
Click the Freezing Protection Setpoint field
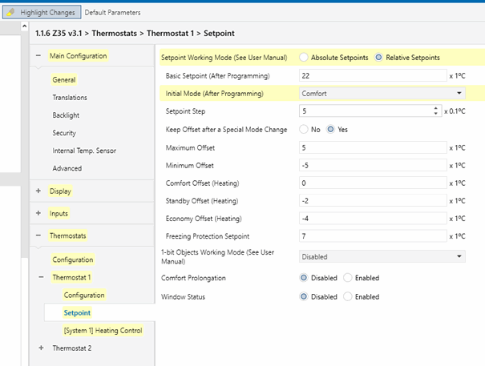pos(373,236)
